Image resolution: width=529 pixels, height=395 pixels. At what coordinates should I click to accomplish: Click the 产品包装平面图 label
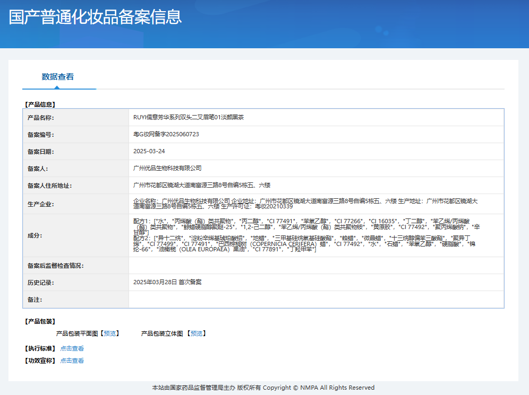pyautogui.click(x=77, y=333)
